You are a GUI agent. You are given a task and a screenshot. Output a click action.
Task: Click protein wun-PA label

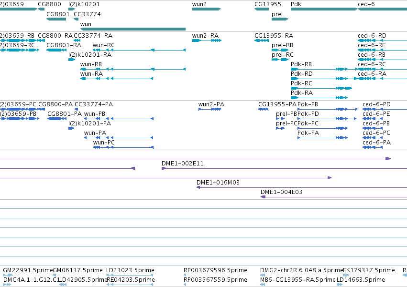[95, 133]
